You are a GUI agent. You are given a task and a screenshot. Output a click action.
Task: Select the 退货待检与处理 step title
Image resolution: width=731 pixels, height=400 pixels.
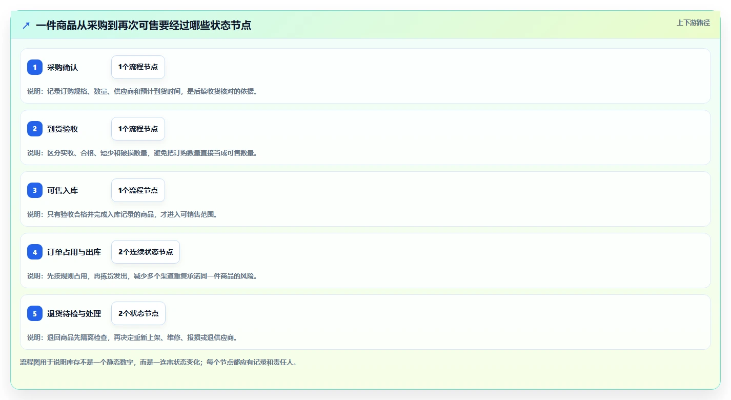(x=74, y=314)
